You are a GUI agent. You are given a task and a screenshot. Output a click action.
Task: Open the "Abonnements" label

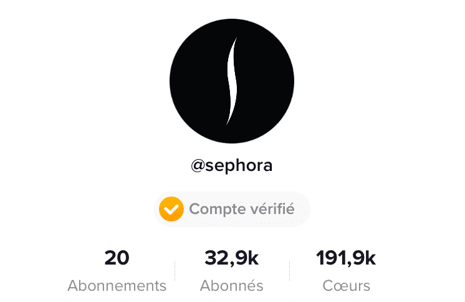click(x=117, y=286)
